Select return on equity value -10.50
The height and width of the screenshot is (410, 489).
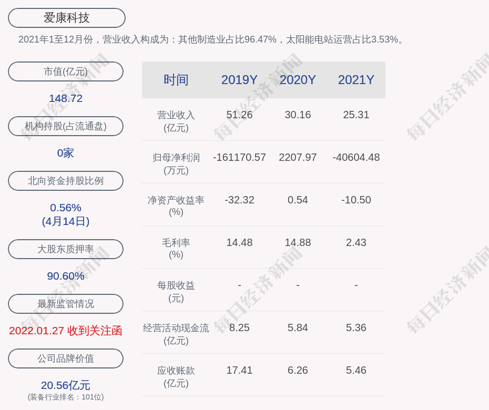(356, 200)
